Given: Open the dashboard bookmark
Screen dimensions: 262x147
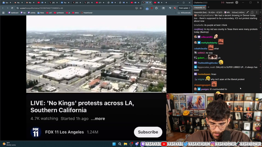Looking at the screenshot, I should (14, 13).
